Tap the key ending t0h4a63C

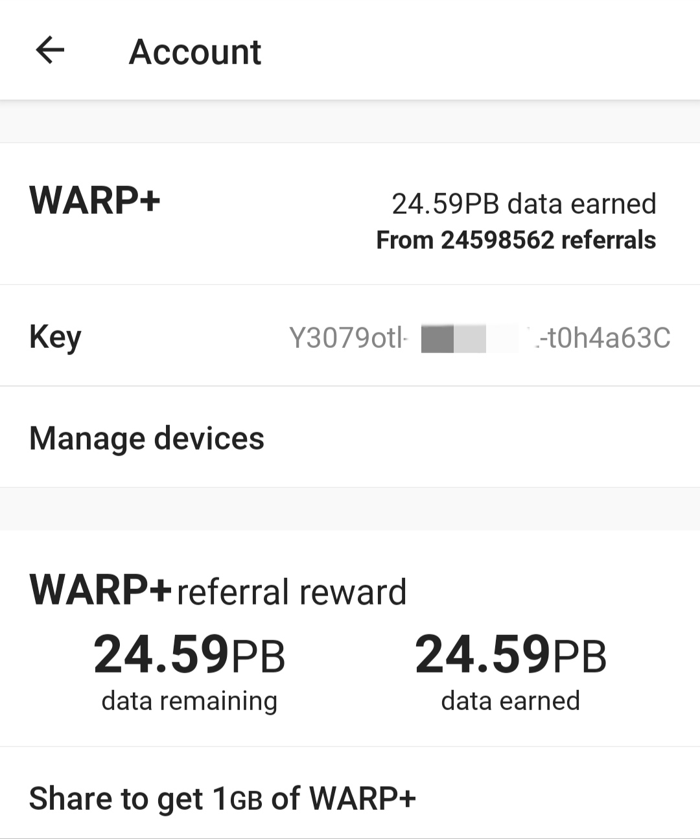coord(602,338)
